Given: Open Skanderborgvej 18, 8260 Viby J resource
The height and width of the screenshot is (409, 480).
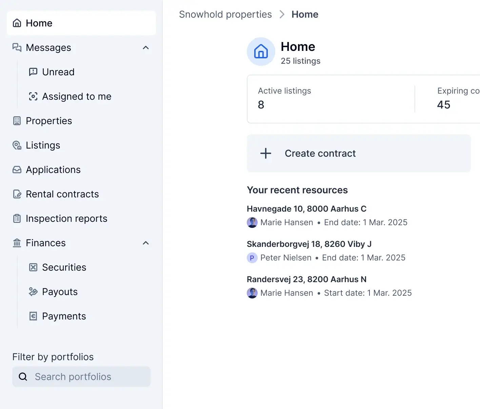Looking at the screenshot, I should coord(309,244).
